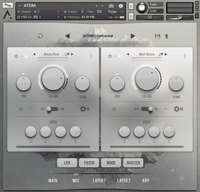Image resolution: width=200 pixels, height=192 pixels.
Task: Go to next preset after Cathedral
Action: pyautogui.click(x=133, y=36)
